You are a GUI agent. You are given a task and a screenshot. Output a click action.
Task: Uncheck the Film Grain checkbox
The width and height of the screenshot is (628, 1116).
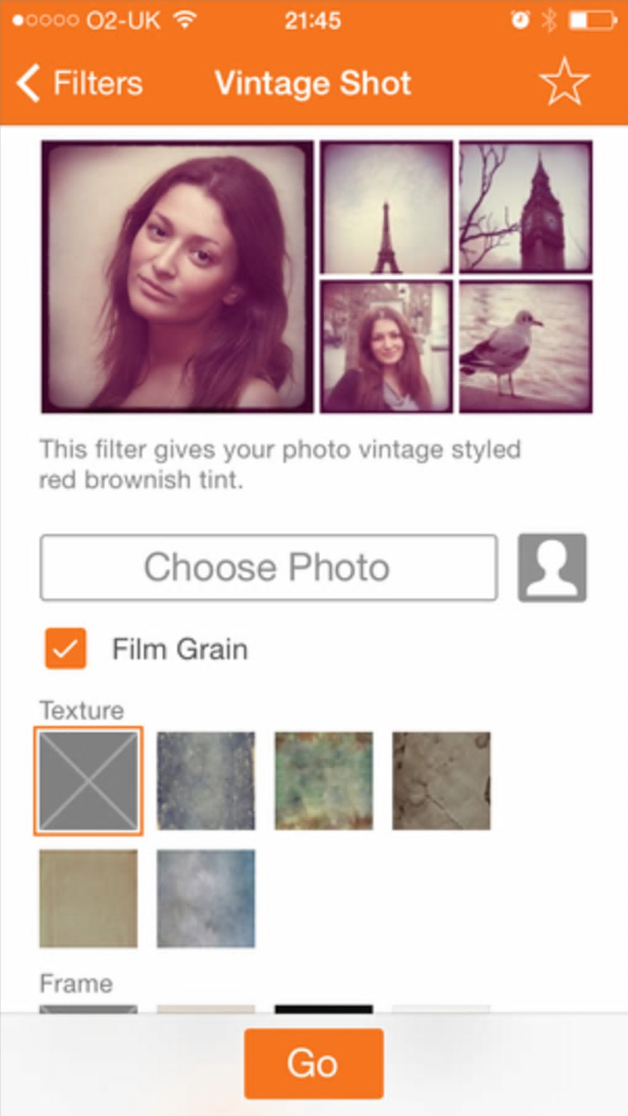pos(66,648)
